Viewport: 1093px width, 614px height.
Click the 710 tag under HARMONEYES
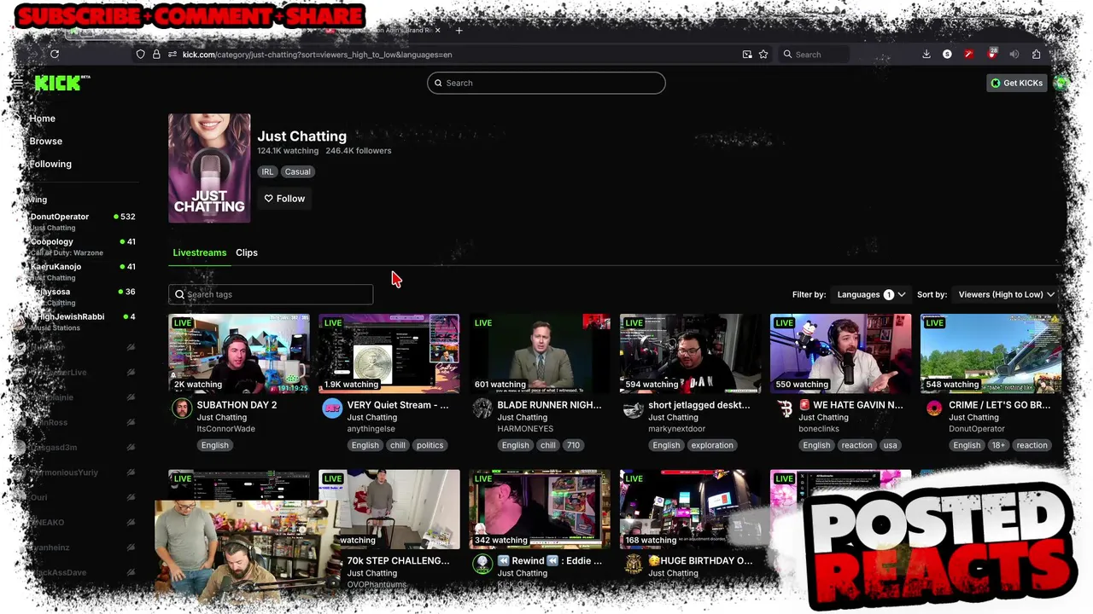[x=573, y=445]
